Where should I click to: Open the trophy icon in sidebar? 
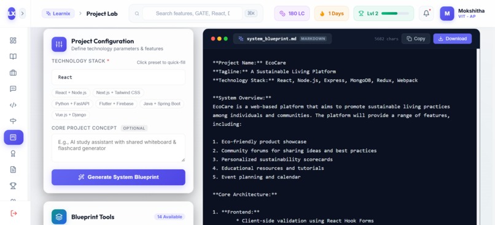(x=13, y=186)
